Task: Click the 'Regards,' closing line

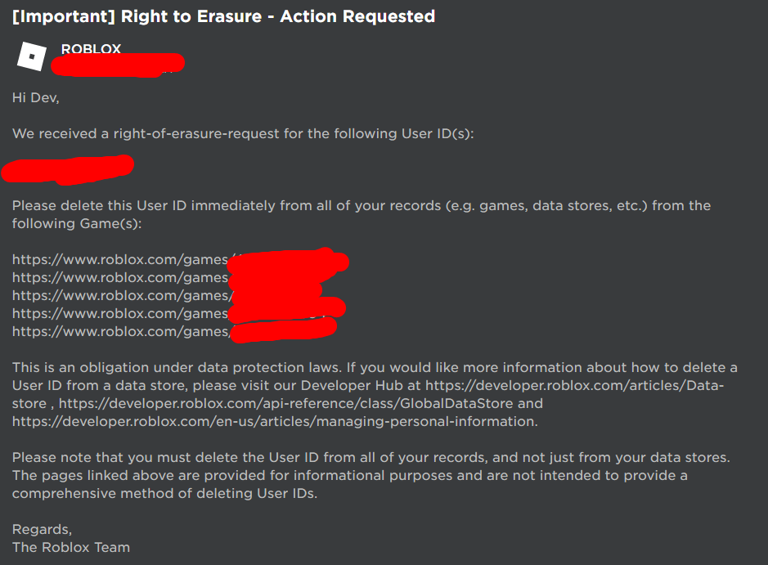Action: 43,530
